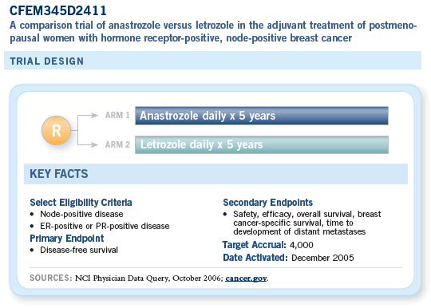Click the TRIAL DESIGN header bar
Image resolution: width=431 pixels, height=308 pixels.
pyautogui.click(x=212, y=61)
